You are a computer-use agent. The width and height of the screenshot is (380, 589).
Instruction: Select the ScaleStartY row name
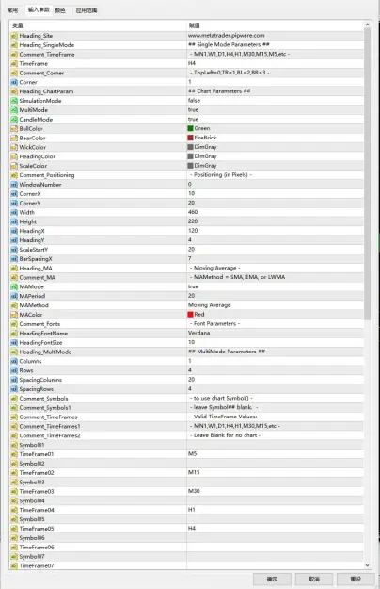click(x=34, y=250)
